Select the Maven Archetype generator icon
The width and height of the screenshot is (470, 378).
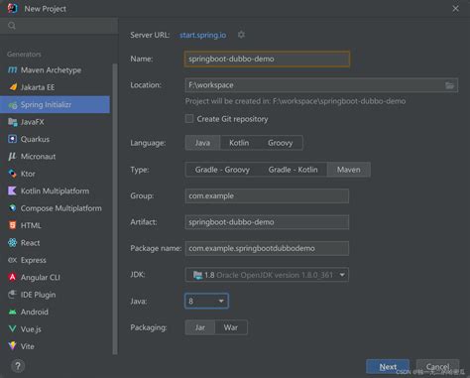tap(12, 69)
